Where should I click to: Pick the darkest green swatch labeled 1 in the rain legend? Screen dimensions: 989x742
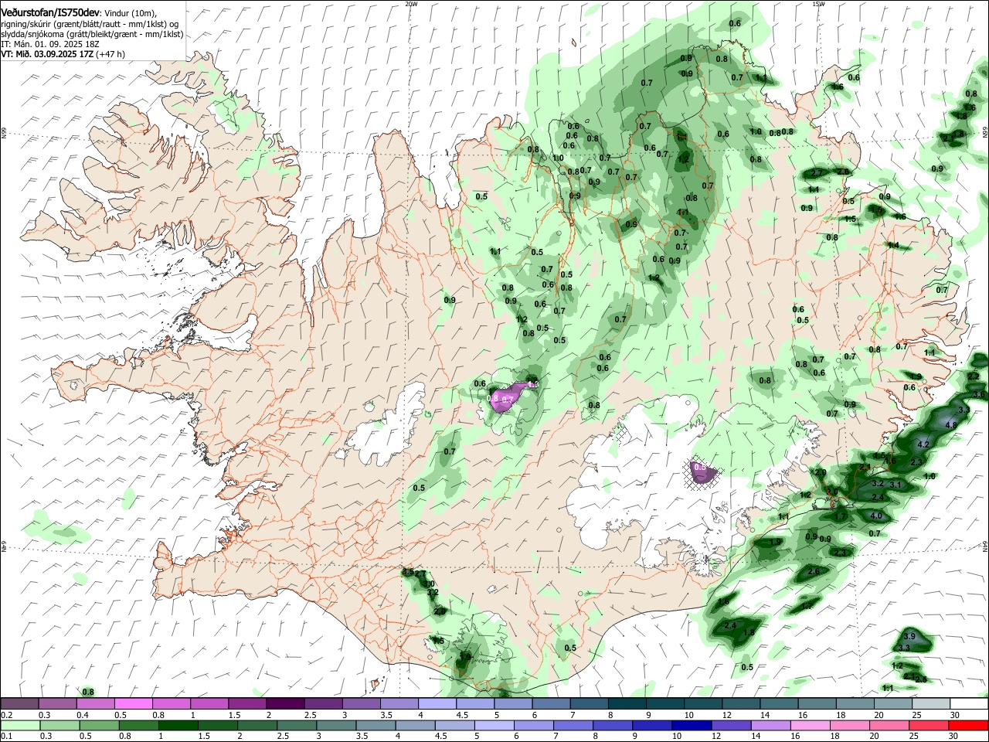click(x=178, y=725)
